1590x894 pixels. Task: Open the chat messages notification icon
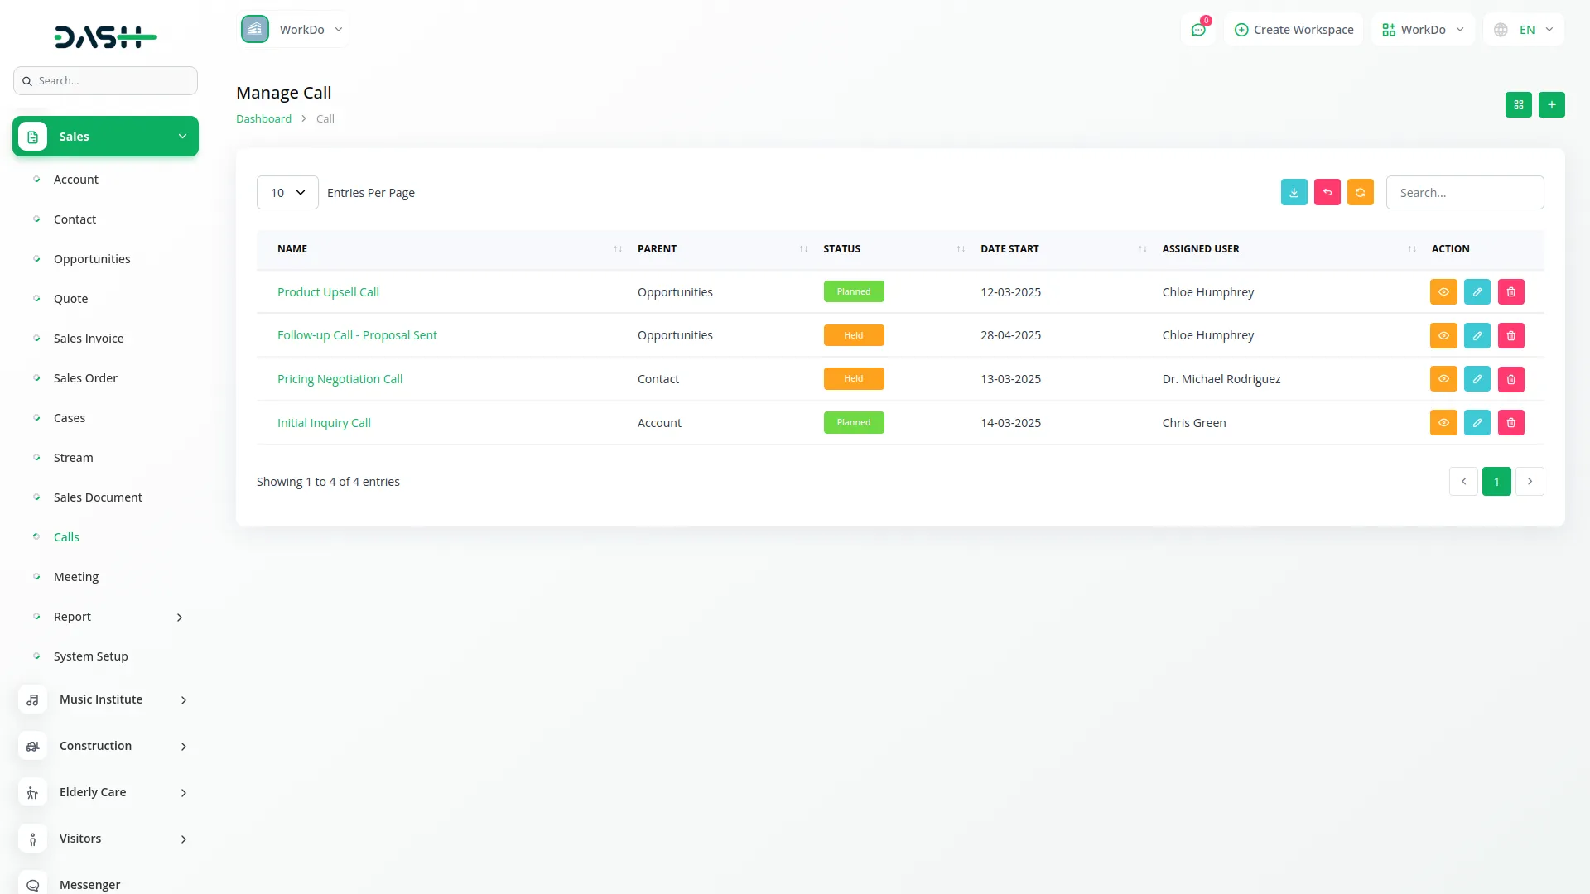(x=1198, y=30)
